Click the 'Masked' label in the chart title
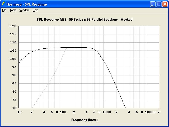 point(126,20)
